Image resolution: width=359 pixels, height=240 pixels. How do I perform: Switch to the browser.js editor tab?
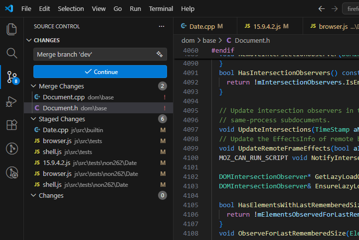pyautogui.click(x=331, y=26)
